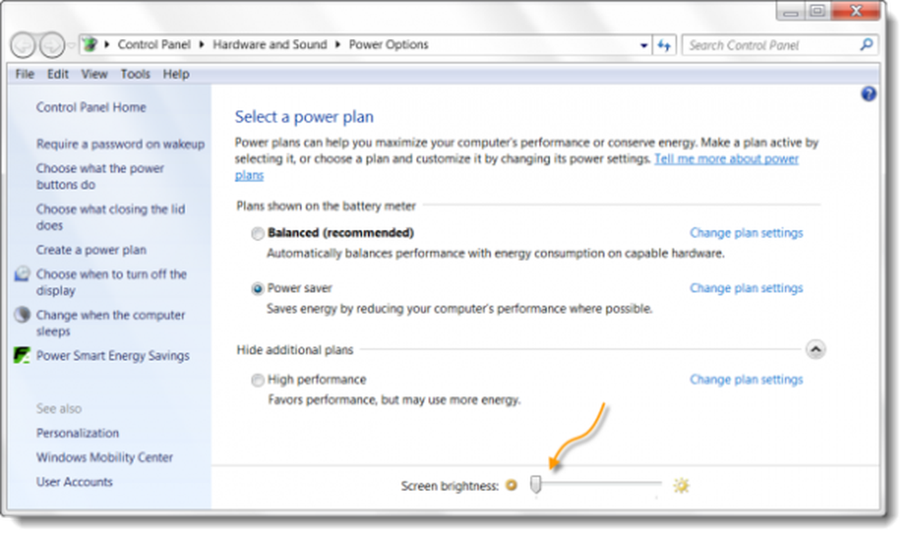Open Power Smart Energy Savings link
Viewport: 909px width, 539px height.
(x=113, y=355)
